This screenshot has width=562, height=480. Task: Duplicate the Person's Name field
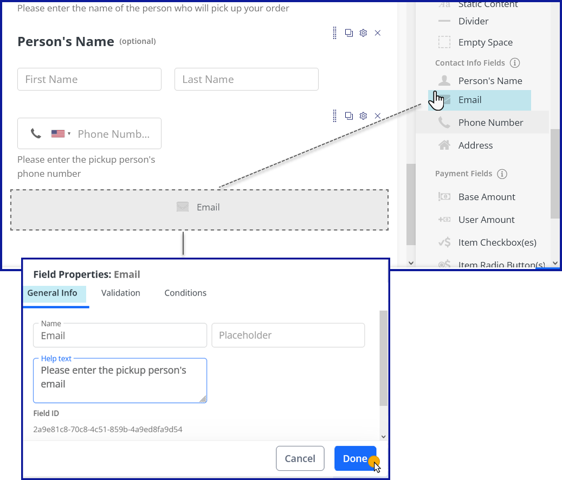[348, 33]
